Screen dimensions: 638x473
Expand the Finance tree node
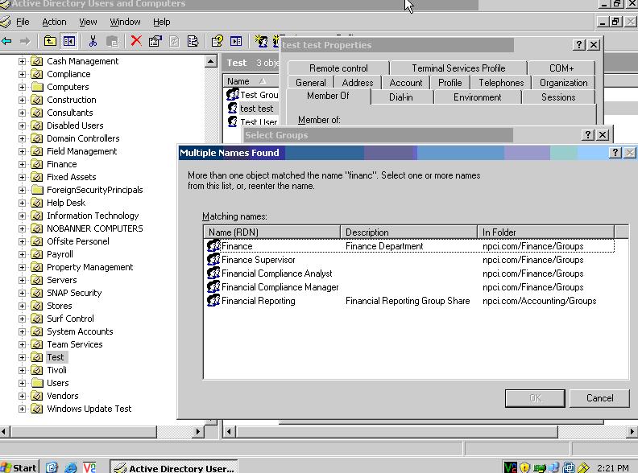pyautogui.click(x=22, y=164)
